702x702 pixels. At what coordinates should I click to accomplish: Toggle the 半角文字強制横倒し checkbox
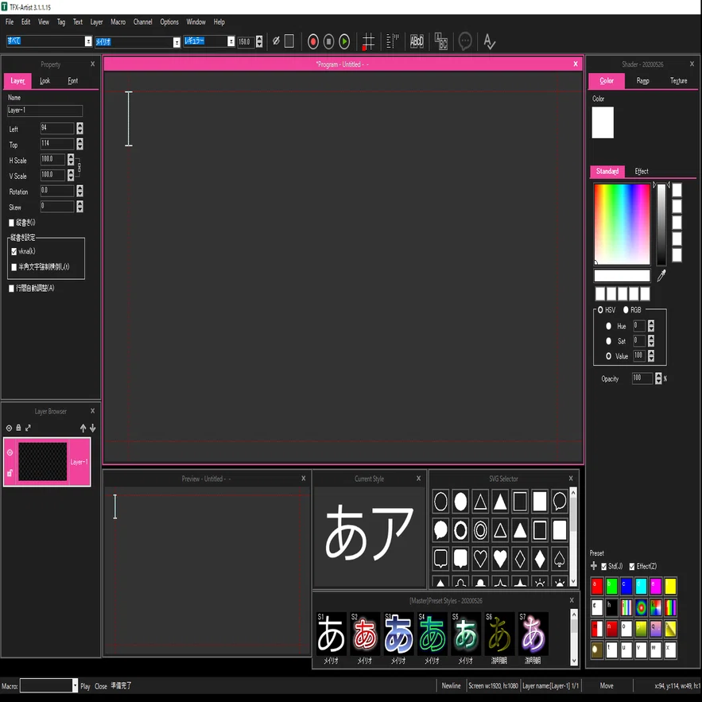14,267
